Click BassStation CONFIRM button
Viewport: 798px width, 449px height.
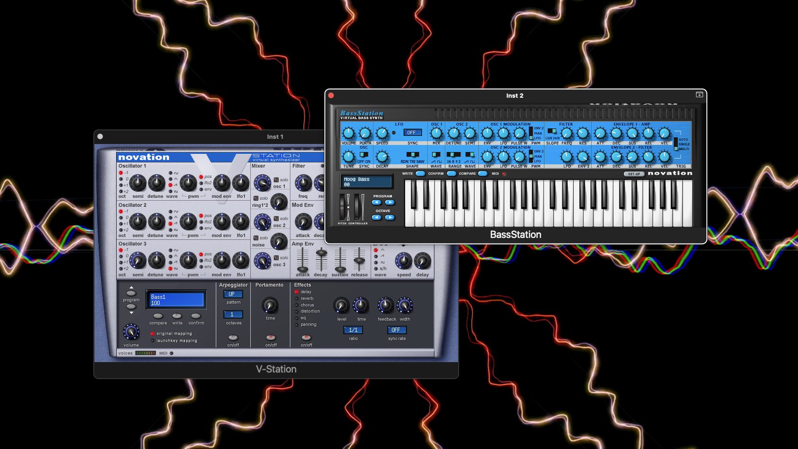click(x=451, y=173)
